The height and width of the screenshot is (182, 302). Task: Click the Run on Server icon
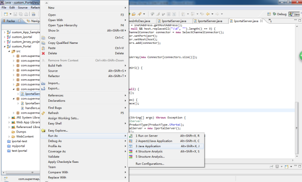pos(131,136)
